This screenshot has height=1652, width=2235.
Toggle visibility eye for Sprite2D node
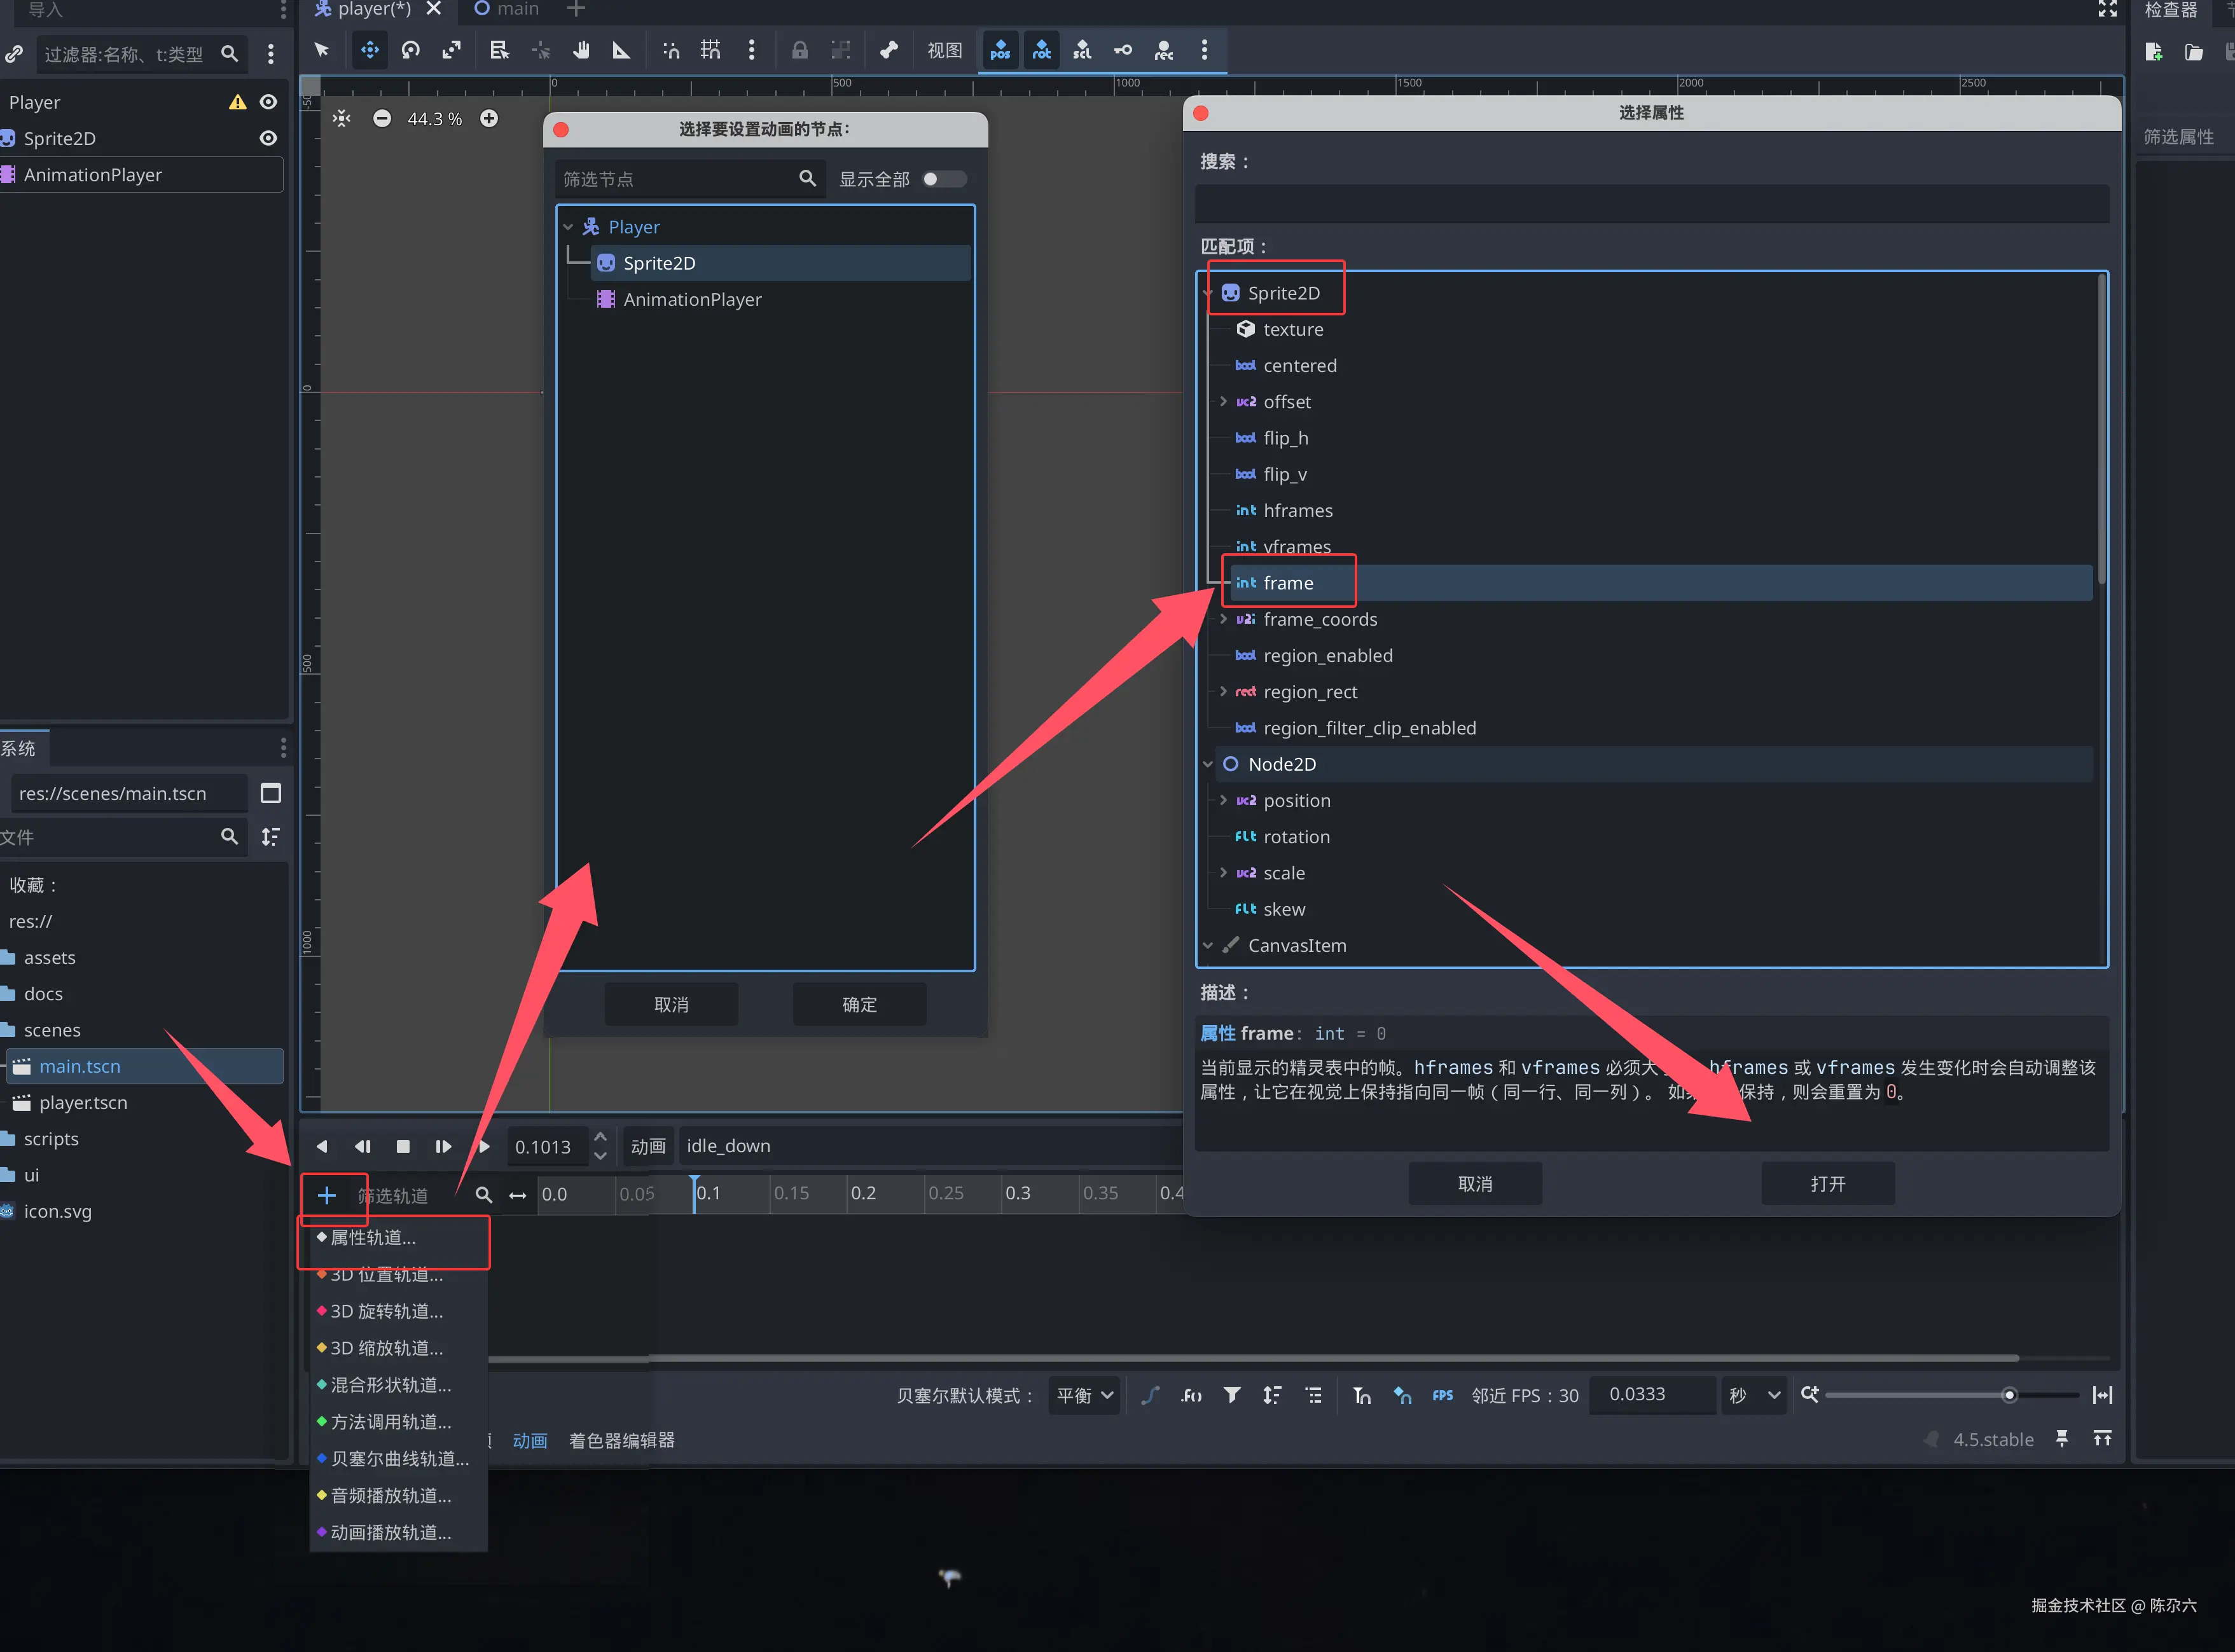(x=268, y=138)
